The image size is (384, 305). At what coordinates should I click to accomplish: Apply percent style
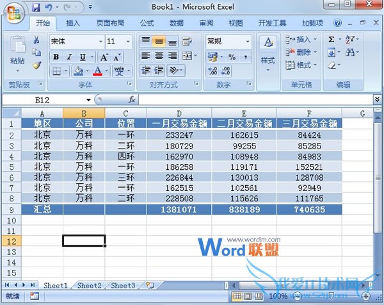click(x=232, y=57)
